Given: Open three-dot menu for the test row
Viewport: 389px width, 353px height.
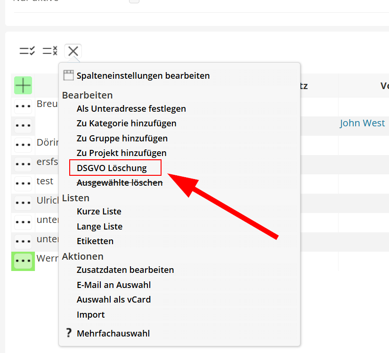Looking at the screenshot, I should click(x=23, y=183).
